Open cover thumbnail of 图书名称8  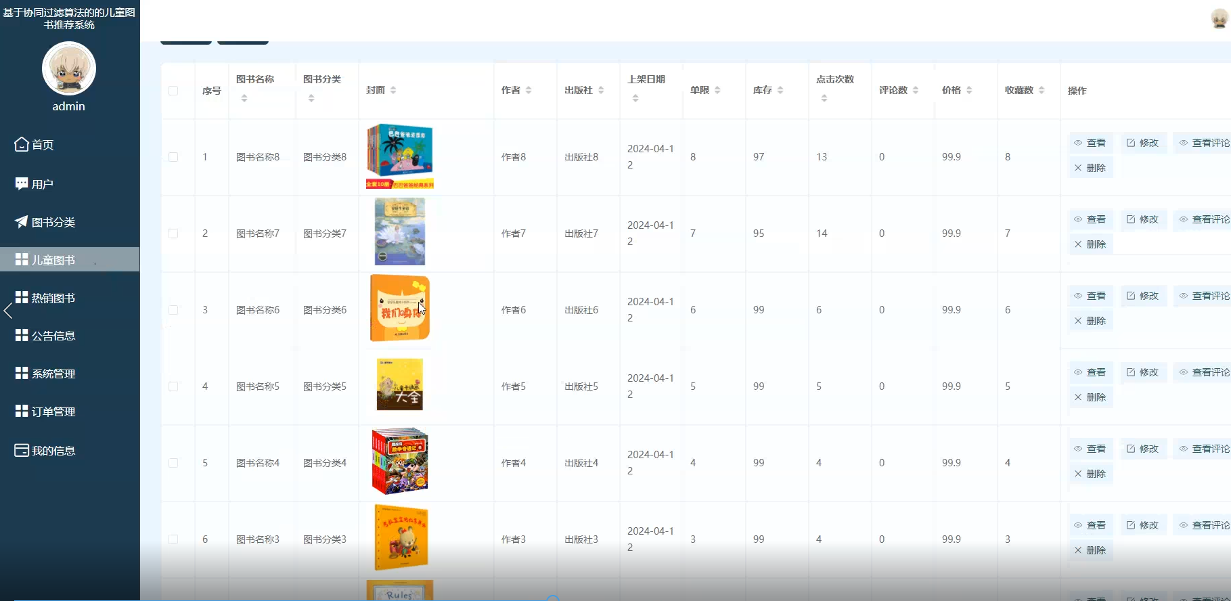pyautogui.click(x=400, y=156)
